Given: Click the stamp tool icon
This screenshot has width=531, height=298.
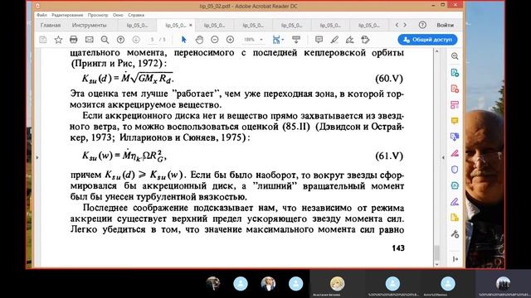Looking at the screenshot, I should coord(365,40).
